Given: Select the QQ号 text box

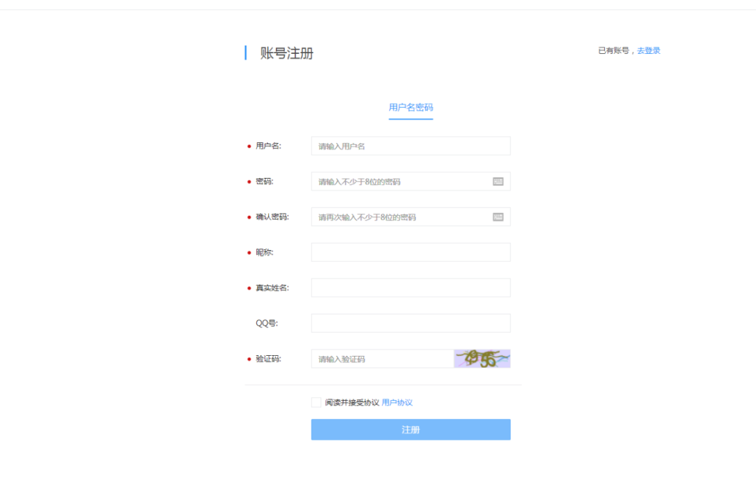Looking at the screenshot, I should [x=411, y=323].
